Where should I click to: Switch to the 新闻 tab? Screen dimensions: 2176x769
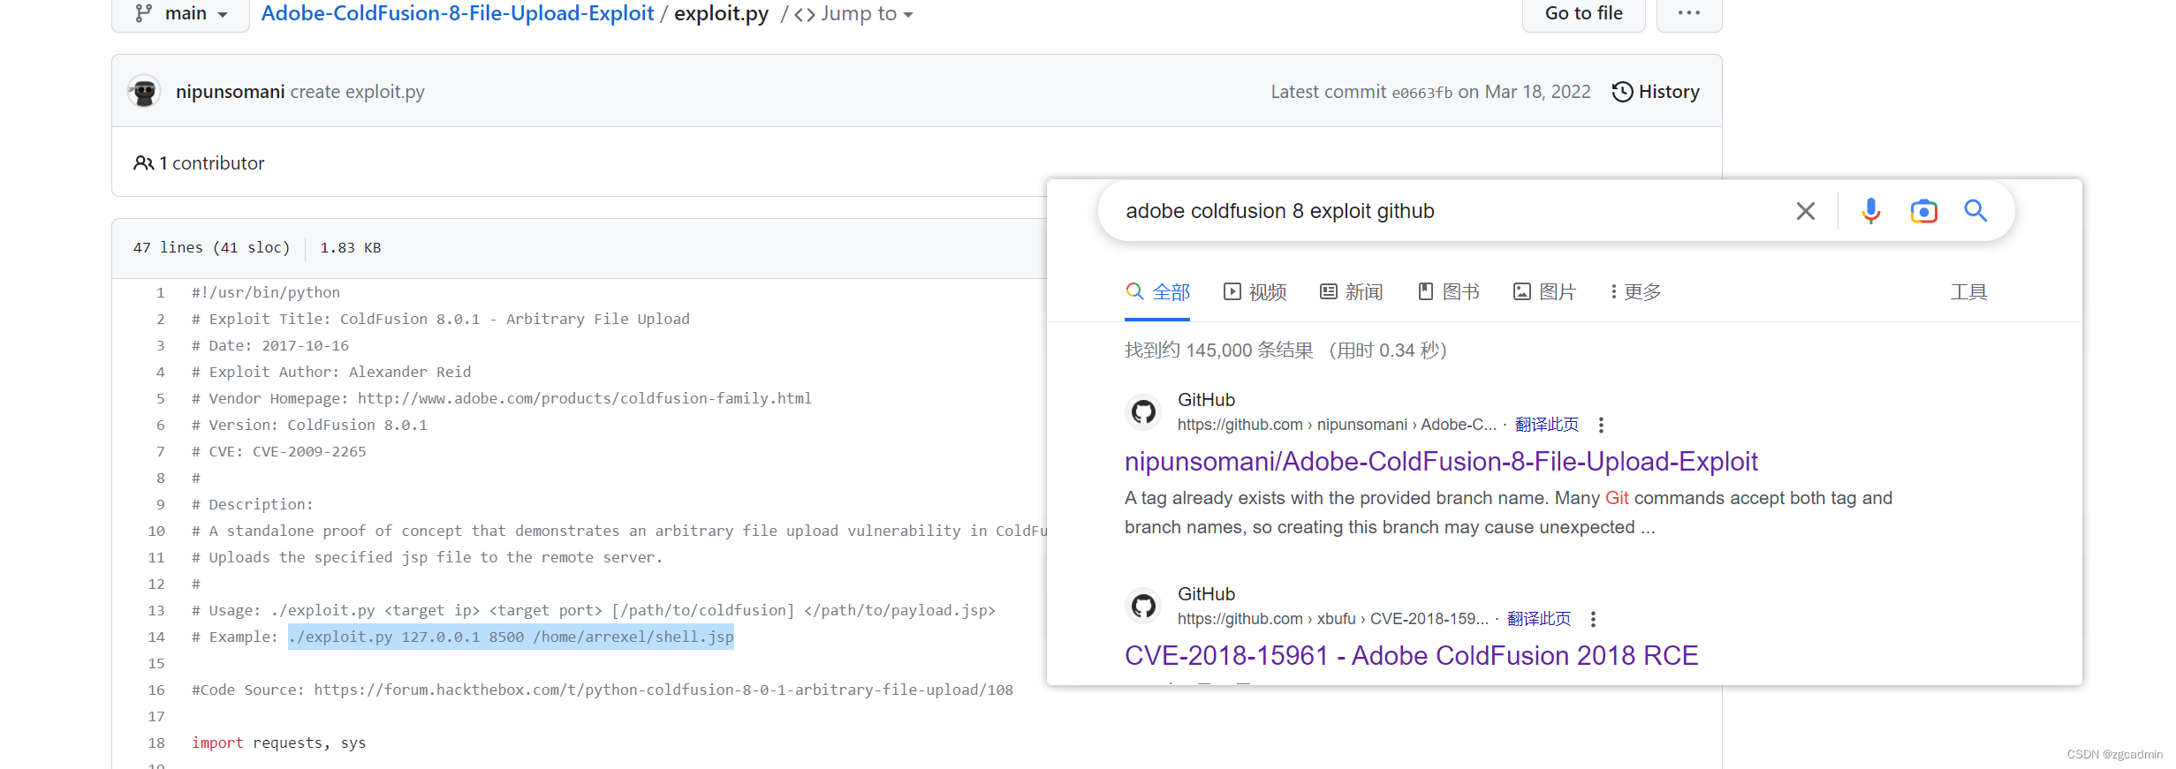pos(1351,292)
